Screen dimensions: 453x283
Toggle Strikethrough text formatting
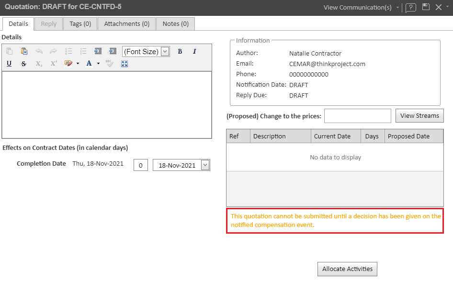(23, 64)
